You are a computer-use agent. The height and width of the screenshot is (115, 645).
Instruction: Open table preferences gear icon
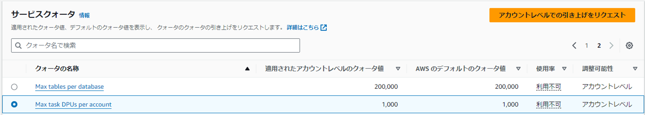point(629,46)
